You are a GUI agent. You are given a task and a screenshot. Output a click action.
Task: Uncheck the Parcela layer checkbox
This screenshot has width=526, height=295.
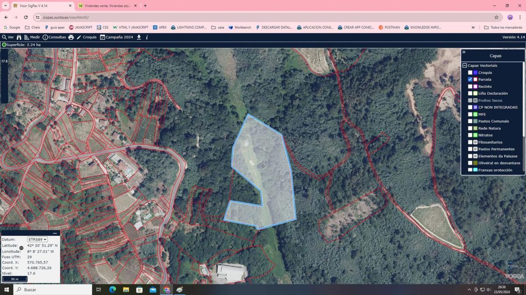(x=470, y=80)
